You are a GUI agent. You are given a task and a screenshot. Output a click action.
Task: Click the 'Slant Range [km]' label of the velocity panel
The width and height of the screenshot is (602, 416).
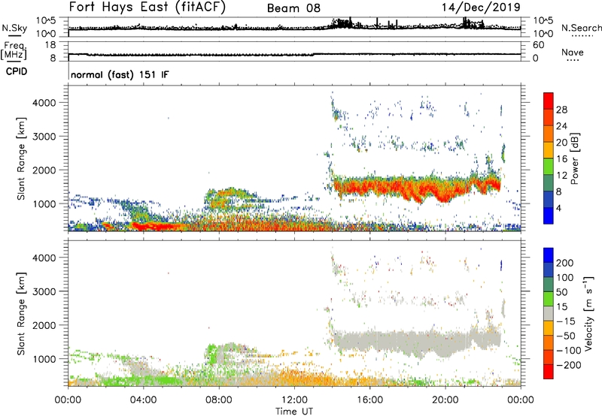21,314
